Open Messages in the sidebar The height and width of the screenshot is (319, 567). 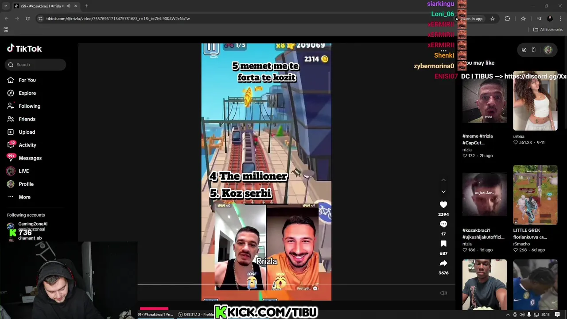click(x=25, y=158)
